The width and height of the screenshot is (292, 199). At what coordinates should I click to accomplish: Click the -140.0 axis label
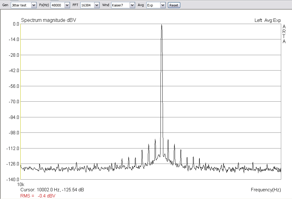coord(13,180)
